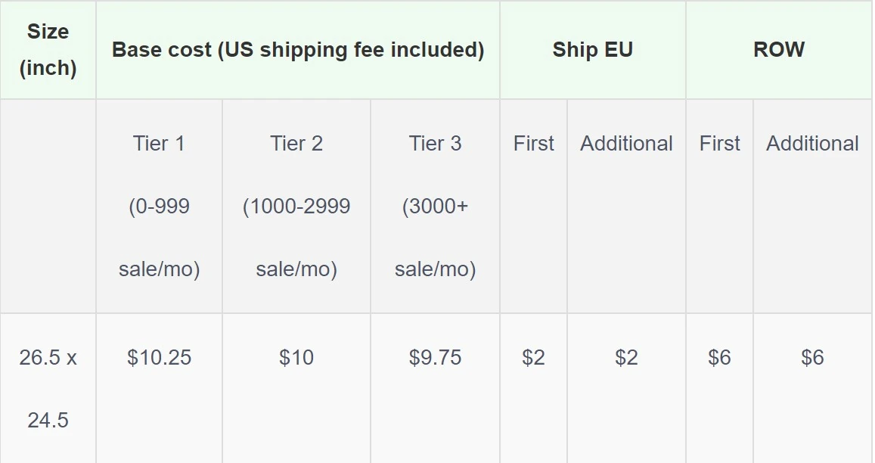
Task: Select the ROW column header
Action: pos(779,50)
